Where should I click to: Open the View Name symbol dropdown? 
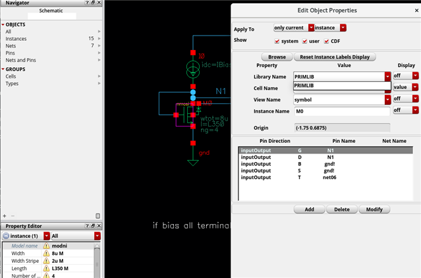pyautogui.click(x=387, y=99)
